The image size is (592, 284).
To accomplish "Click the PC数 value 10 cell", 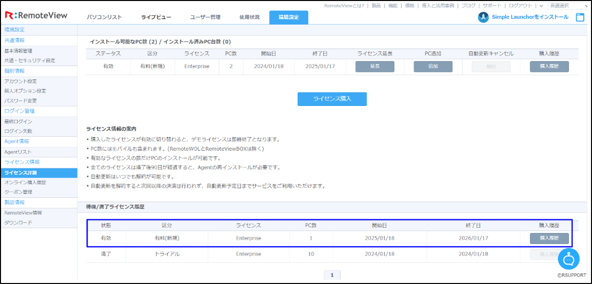I will (311, 254).
